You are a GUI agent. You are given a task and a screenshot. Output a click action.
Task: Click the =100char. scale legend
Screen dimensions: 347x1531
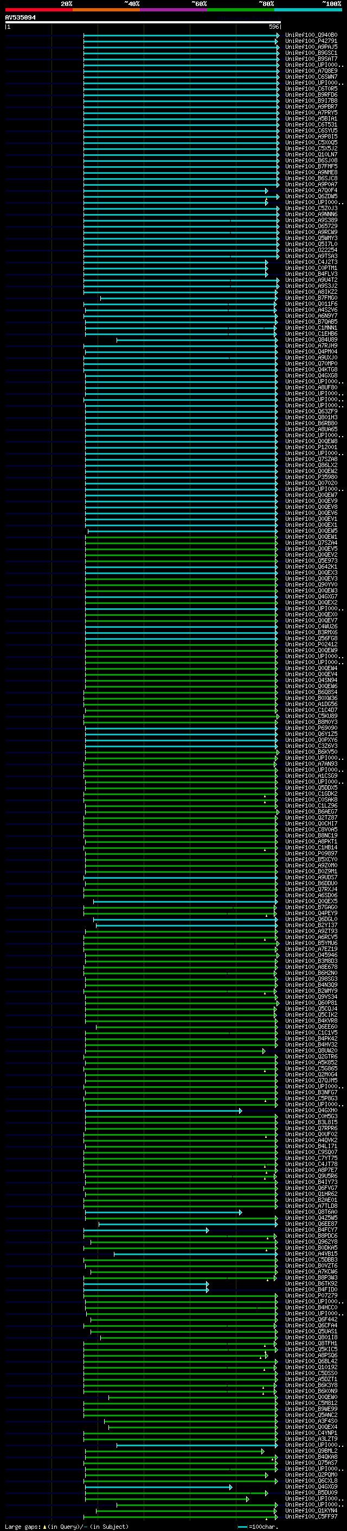(x=258, y=1526)
